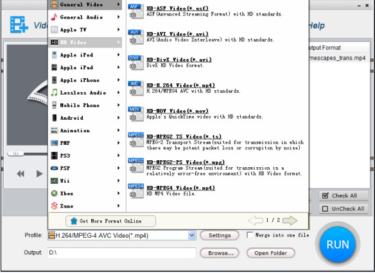
Task: Expand the Lossless Audio submenu arrow
Action: [119, 92]
